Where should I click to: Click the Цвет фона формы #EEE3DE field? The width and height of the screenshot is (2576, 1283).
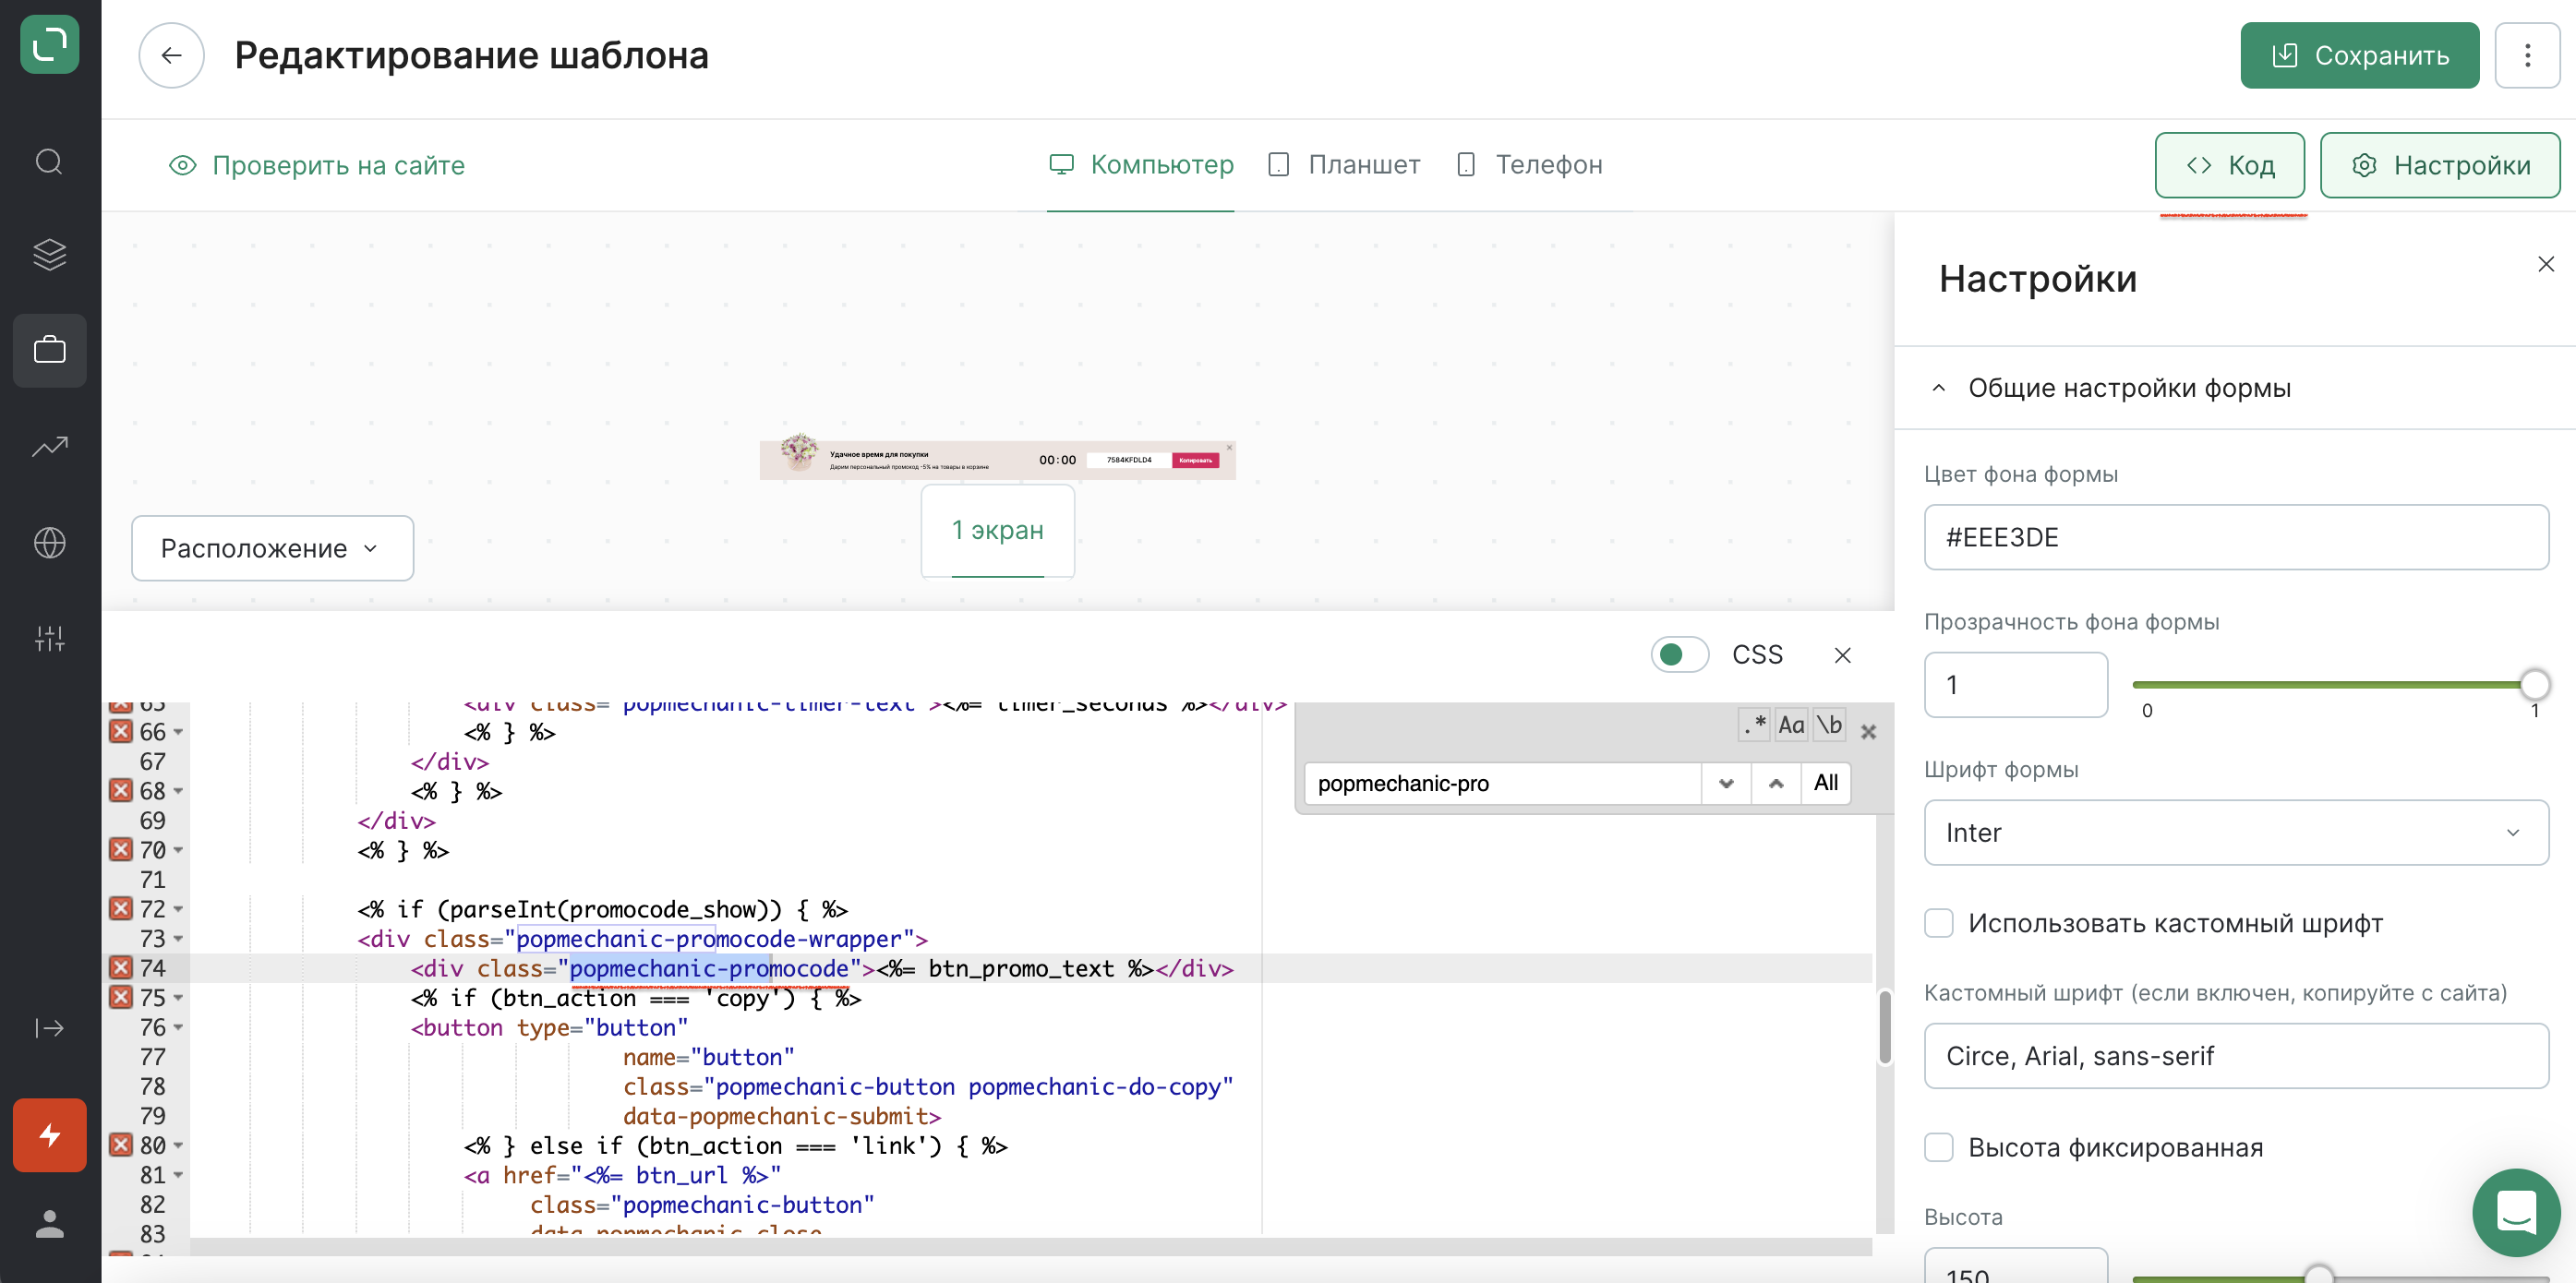[2235, 537]
